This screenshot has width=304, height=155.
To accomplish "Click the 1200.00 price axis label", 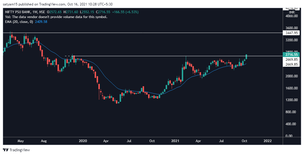I will [291, 100].
